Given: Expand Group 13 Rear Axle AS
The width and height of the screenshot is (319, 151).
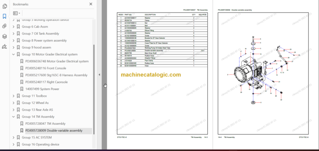Looking at the screenshot, I should 14,110.
